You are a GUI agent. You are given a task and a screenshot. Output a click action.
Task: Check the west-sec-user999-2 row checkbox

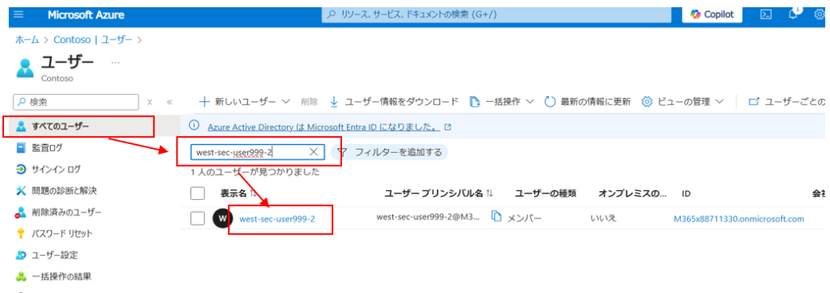pos(197,218)
